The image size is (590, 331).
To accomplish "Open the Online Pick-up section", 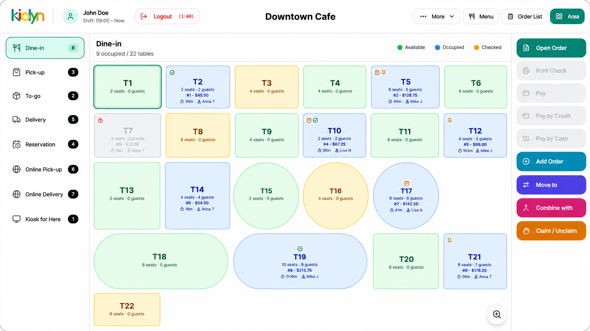I will [x=45, y=169].
